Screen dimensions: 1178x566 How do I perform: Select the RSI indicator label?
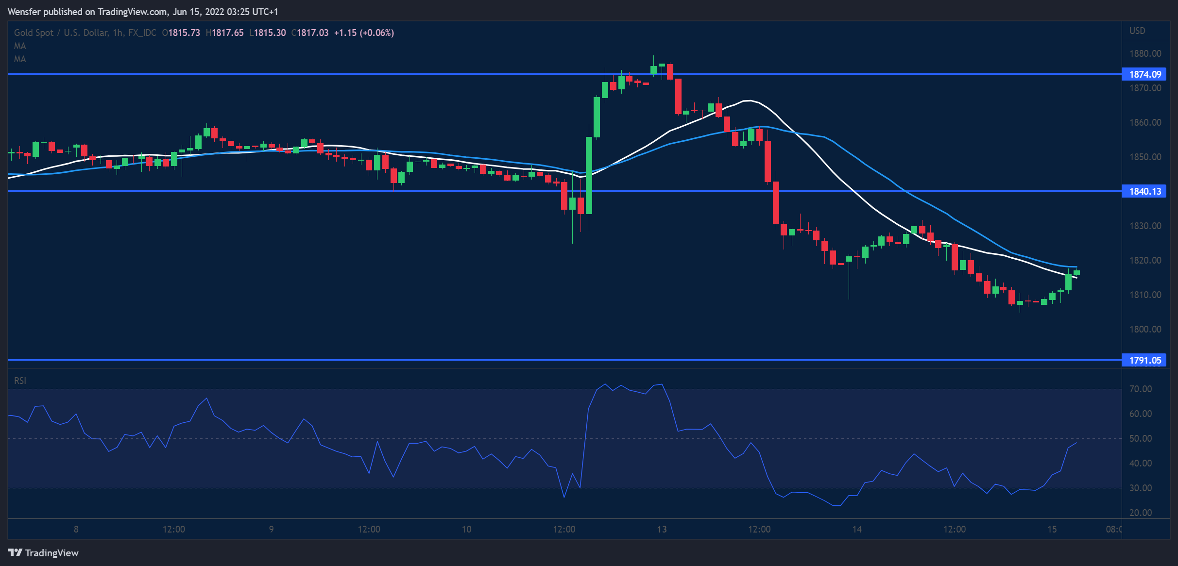point(20,381)
